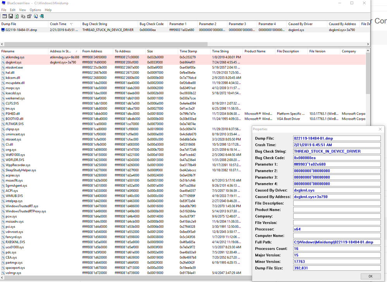Click the file icon beside BOOTVID.dll
Screen dimensions: 387x282
click(3, 119)
